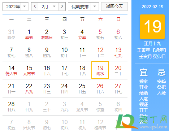Select March 2 三十
This screenshot has height=131, width=169.
47,106
